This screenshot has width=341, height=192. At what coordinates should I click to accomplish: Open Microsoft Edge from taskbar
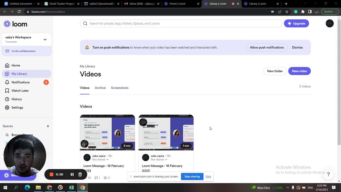[27, 188]
